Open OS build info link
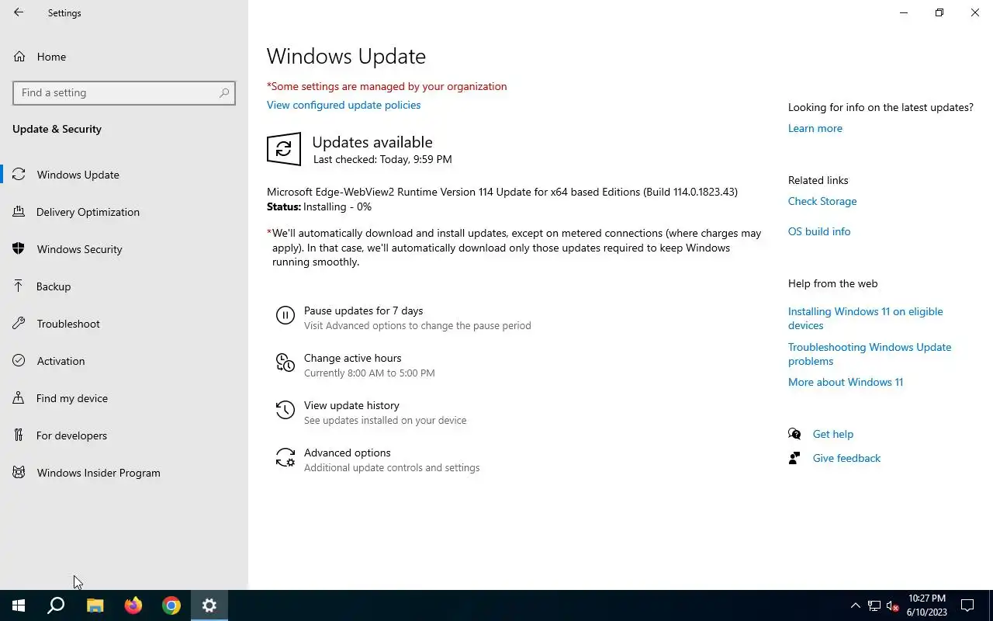Screen dimensions: 993x621 pos(819,231)
